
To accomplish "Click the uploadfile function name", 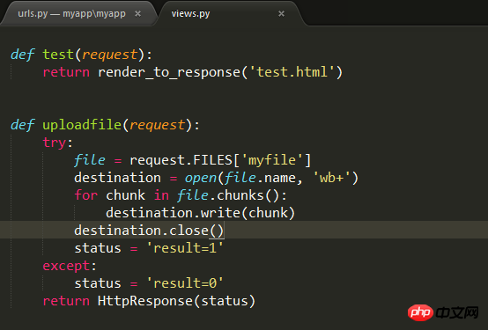I will tap(82, 125).
